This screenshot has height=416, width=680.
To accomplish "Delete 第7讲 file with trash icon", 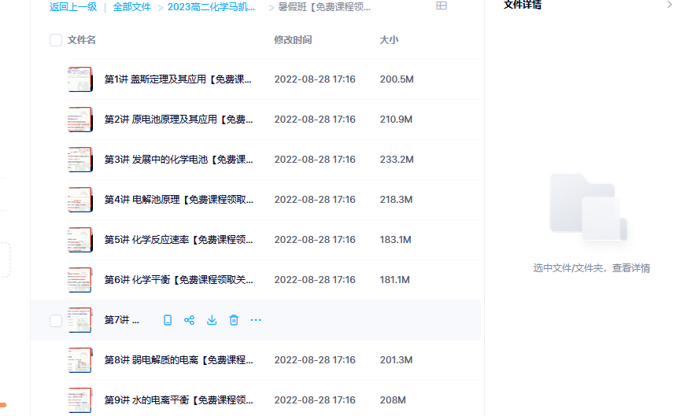I will pyautogui.click(x=234, y=320).
